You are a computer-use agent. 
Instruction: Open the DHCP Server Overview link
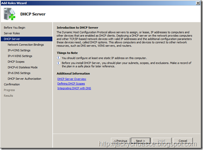pos(72,79)
